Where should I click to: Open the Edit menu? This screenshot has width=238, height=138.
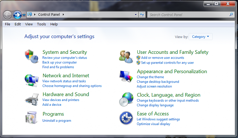pos(17,24)
